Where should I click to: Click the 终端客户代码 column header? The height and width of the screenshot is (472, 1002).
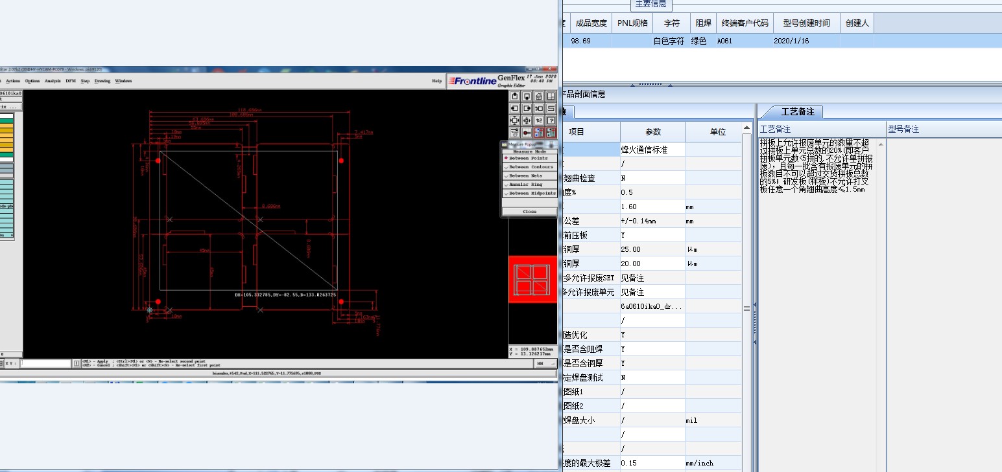pos(745,23)
